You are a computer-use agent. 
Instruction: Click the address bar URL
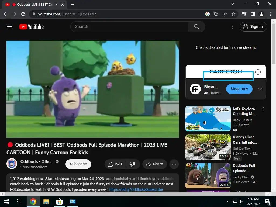tap(67, 14)
